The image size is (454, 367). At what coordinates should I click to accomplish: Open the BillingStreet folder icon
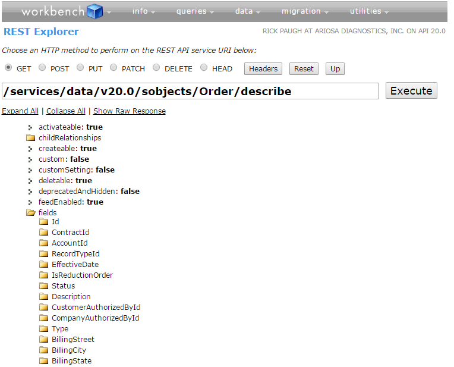pos(43,339)
